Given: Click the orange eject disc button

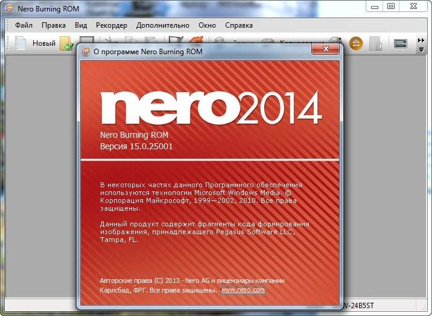Looking at the screenshot, I should click(x=356, y=43).
